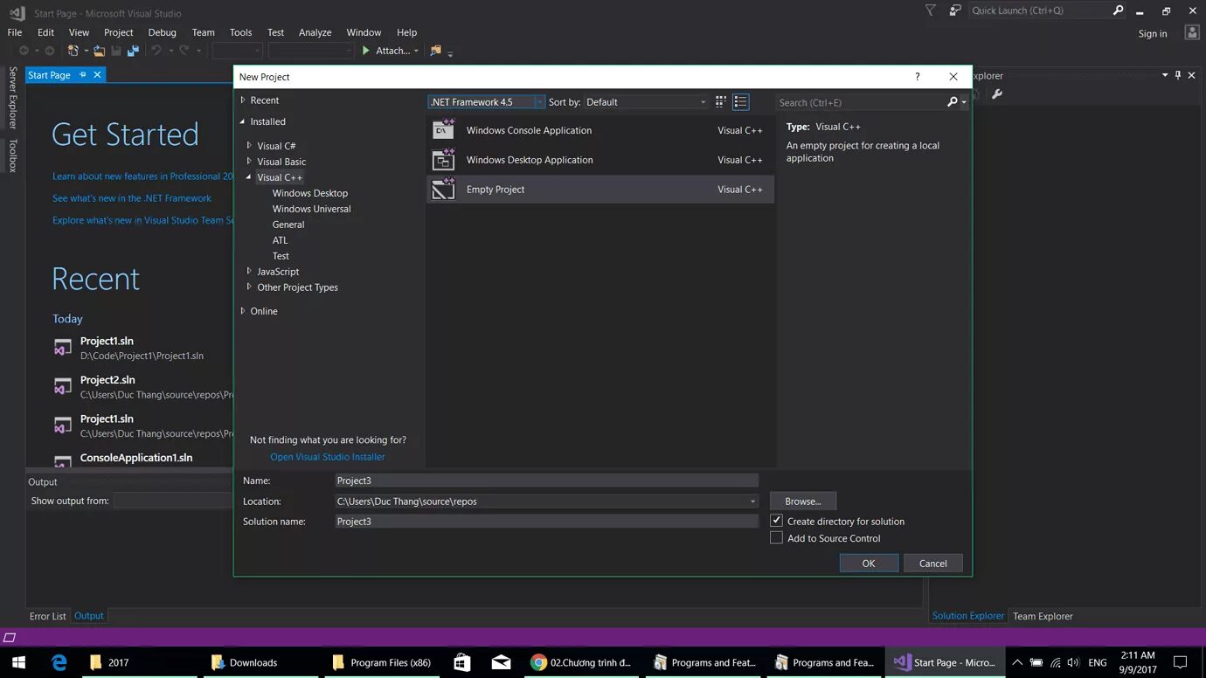Click Open Visual Studio Installer link

pos(328,457)
